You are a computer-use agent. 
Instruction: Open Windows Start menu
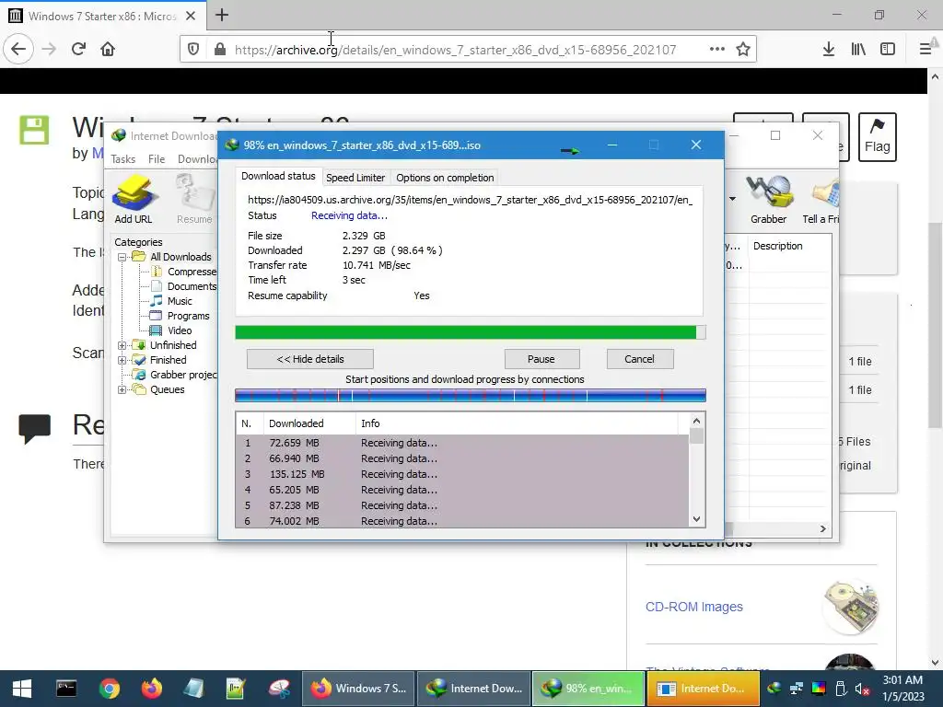point(22,689)
